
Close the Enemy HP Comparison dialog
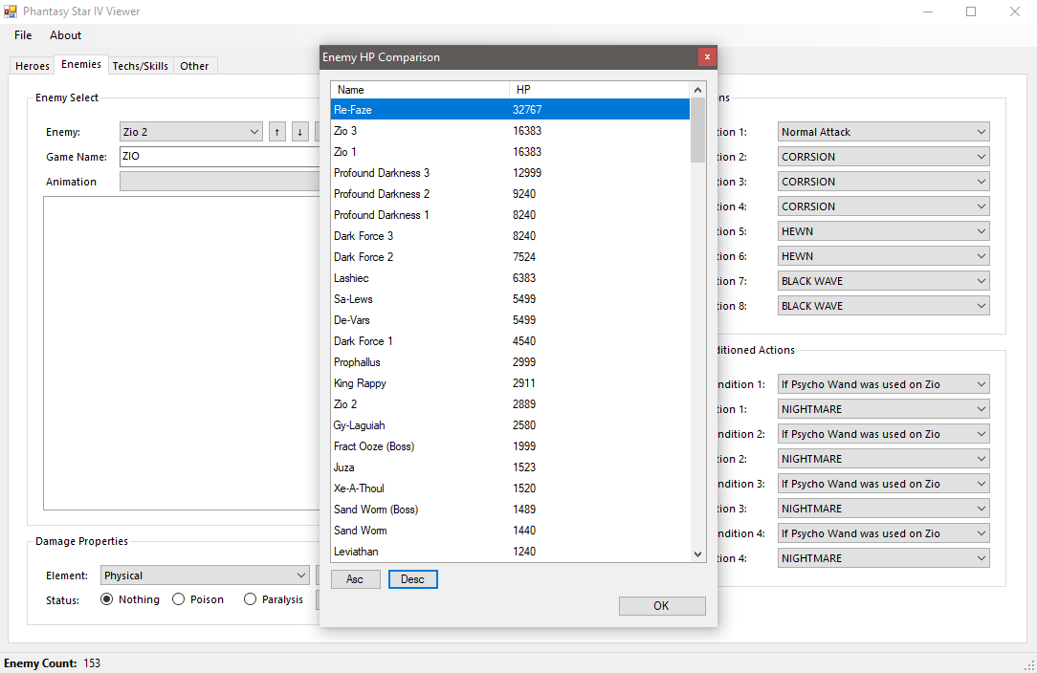[707, 56]
